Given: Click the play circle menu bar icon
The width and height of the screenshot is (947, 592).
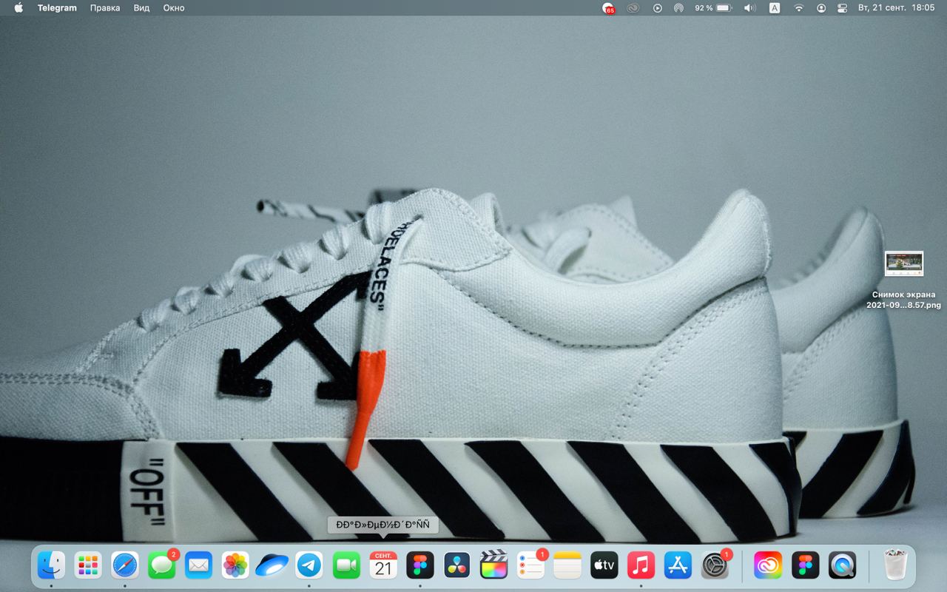Looking at the screenshot, I should [657, 7].
